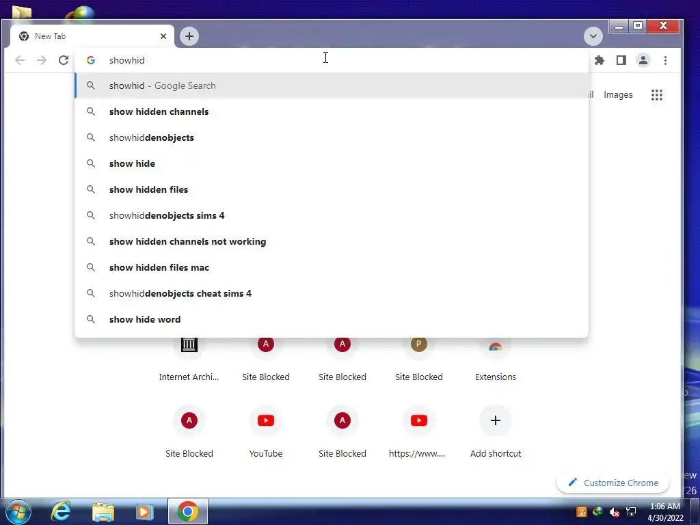Click the Chrome taskbar button
Viewport: 700px width, 525px height.
point(187,511)
